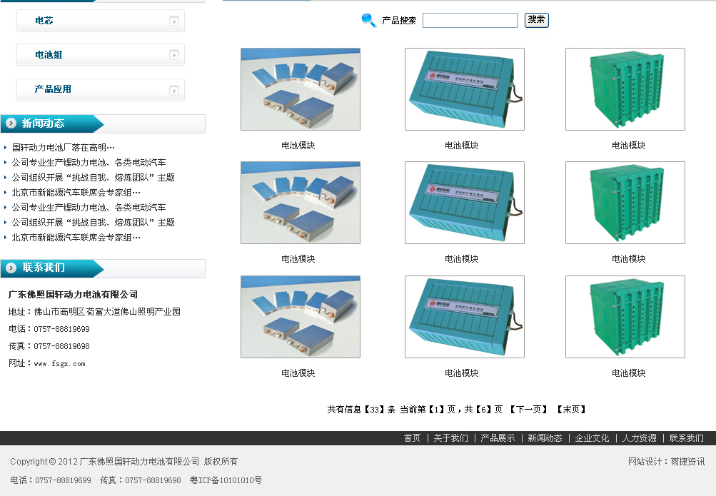The width and height of the screenshot is (716, 496).
Task: Go to next page via 下一页
Action: click(528, 410)
